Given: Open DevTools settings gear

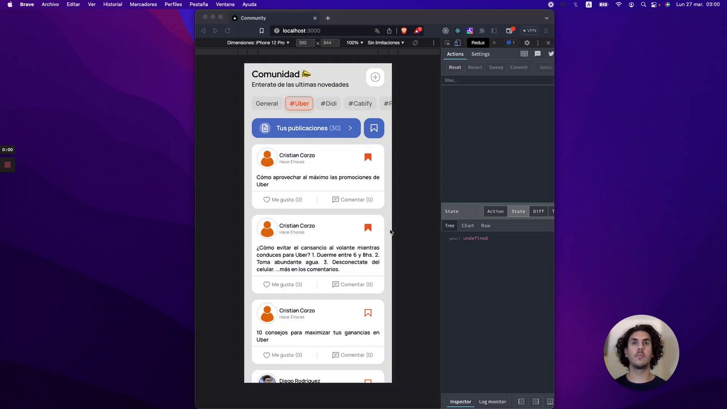Looking at the screenshot, I should [x=527, y=43].
